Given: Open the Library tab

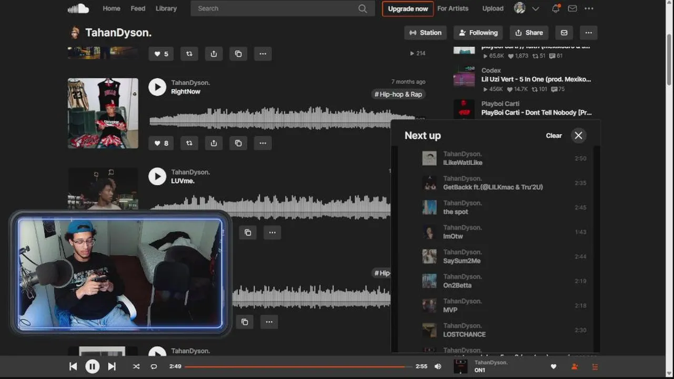Looking at the screenshot, I should point(166,8).
